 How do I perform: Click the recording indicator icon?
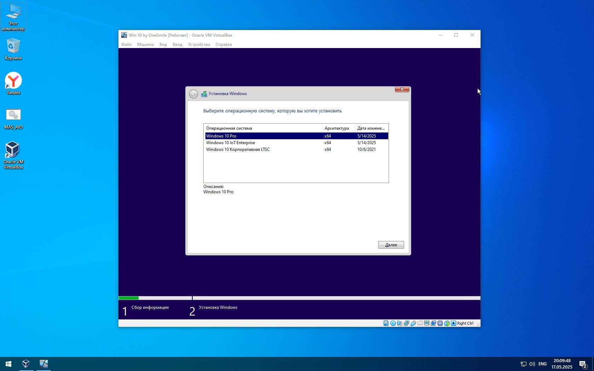point(433,323)
